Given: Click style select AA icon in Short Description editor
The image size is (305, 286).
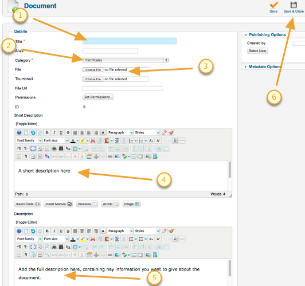Looking at the screenshot, I should 47,156.
